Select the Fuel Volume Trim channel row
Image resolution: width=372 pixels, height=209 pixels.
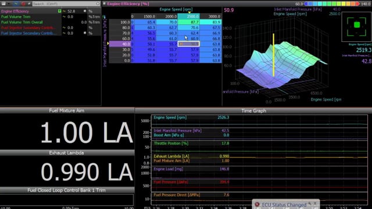click(x=51, y=17)
